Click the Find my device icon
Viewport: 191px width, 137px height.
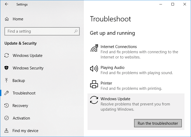7,131
